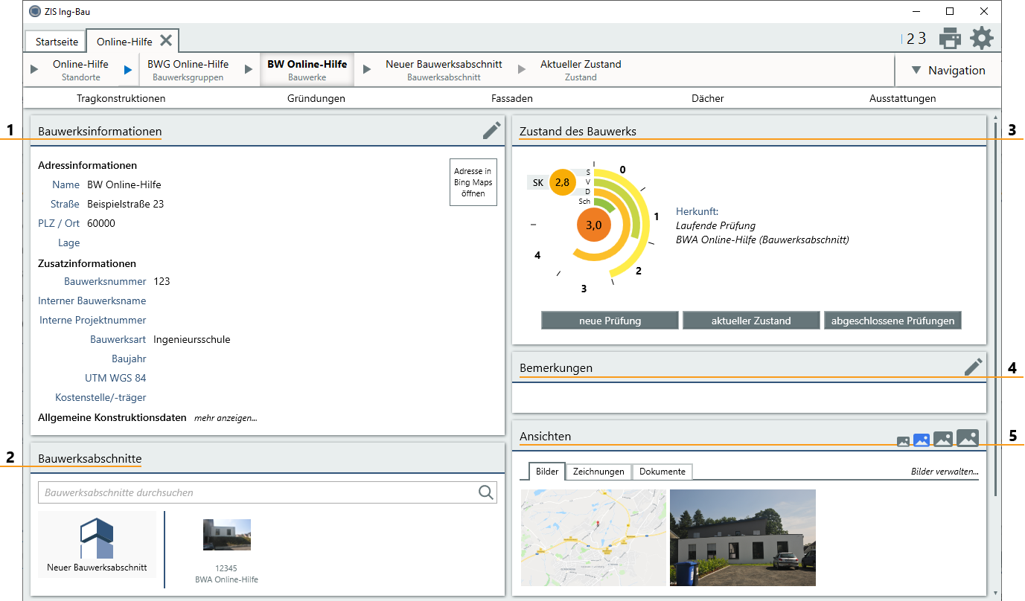
Task: Go to Online-Hilfe Standorte breadcrumb
Action: [80, 70]
